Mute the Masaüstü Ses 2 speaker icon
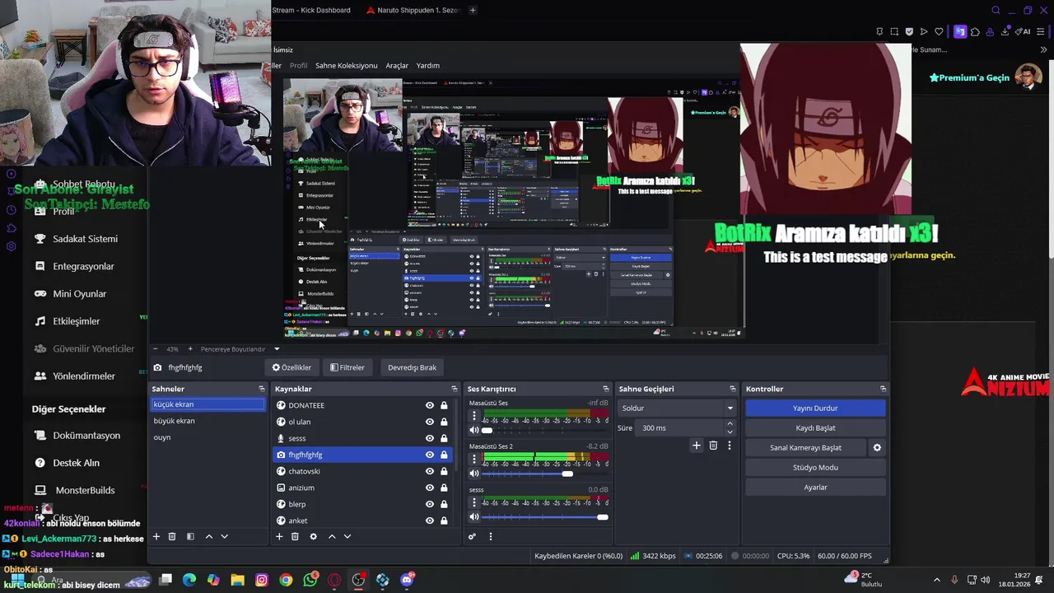1054x593 pixels. [474, 474]
